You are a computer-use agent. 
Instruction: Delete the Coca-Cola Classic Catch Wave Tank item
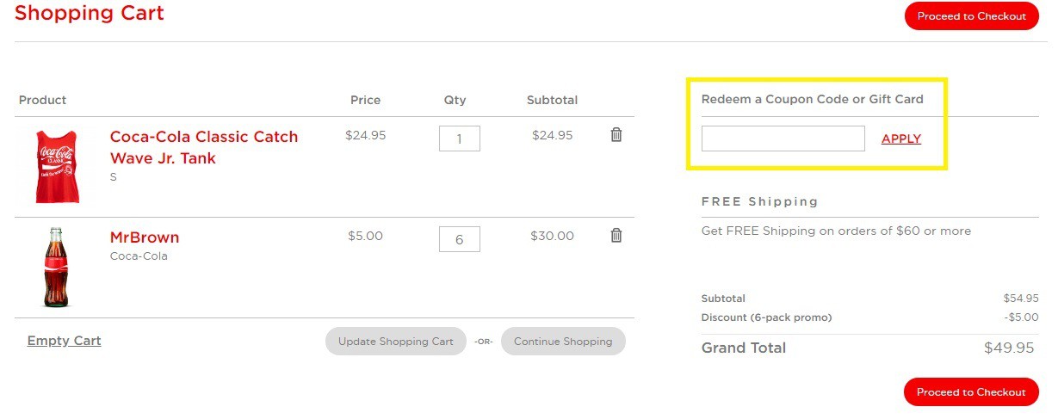[616, 134]
